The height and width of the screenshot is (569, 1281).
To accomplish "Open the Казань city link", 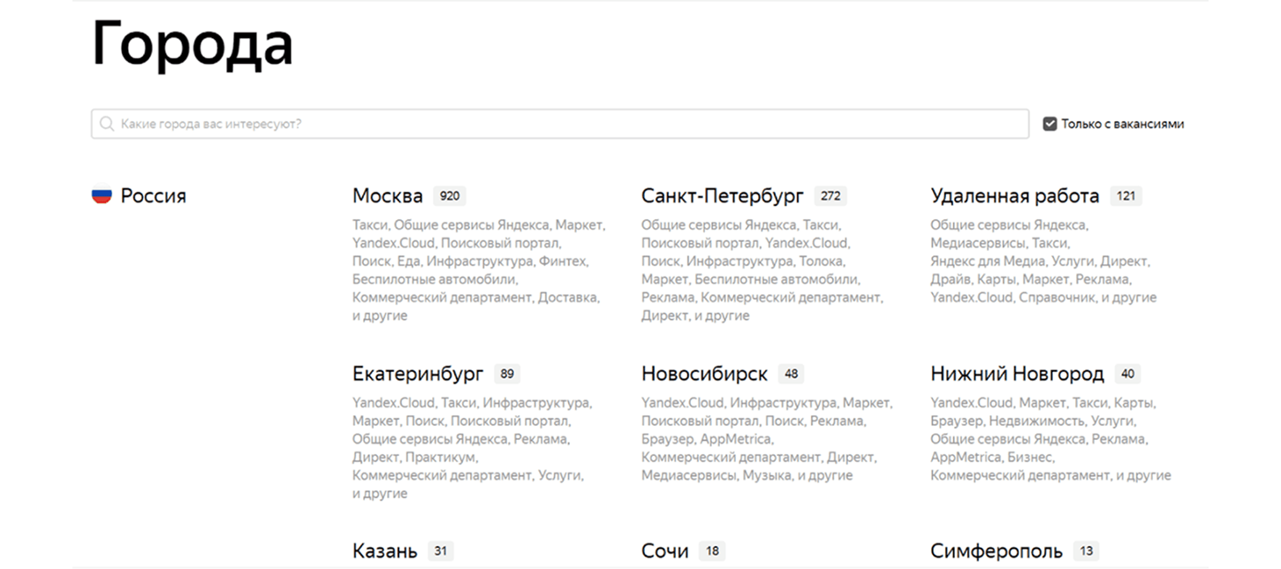I will click(x=385, y=551).
